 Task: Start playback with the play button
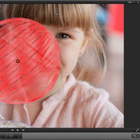pos(18,130)
